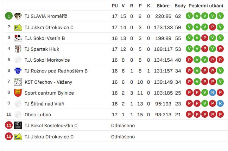Click the TJ Jiskra Otrokovice D logo
228x151 pixels.
[18, 137]
